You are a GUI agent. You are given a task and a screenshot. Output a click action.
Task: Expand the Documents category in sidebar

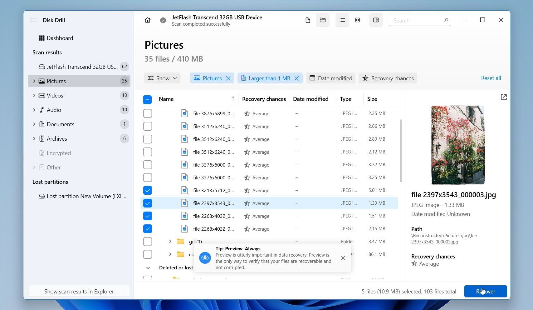(x=34, y=124)
